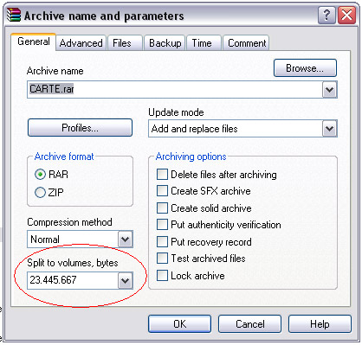The width and height of the screenshot is (362, 345).
Task: Click the Archive name label
Action: coord(55,71)
